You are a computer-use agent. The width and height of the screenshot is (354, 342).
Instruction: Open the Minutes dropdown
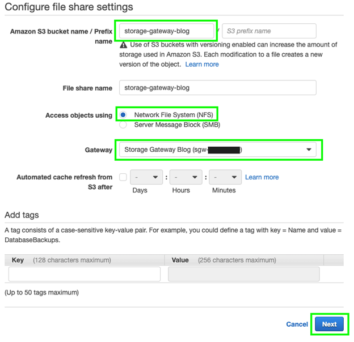click(225, 177)
